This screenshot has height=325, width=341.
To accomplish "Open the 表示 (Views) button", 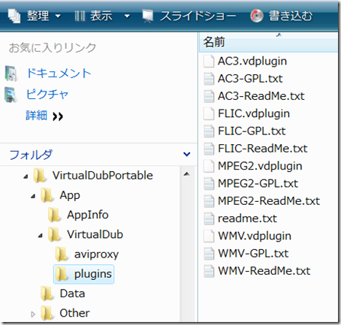I will (x=101, y=16).
